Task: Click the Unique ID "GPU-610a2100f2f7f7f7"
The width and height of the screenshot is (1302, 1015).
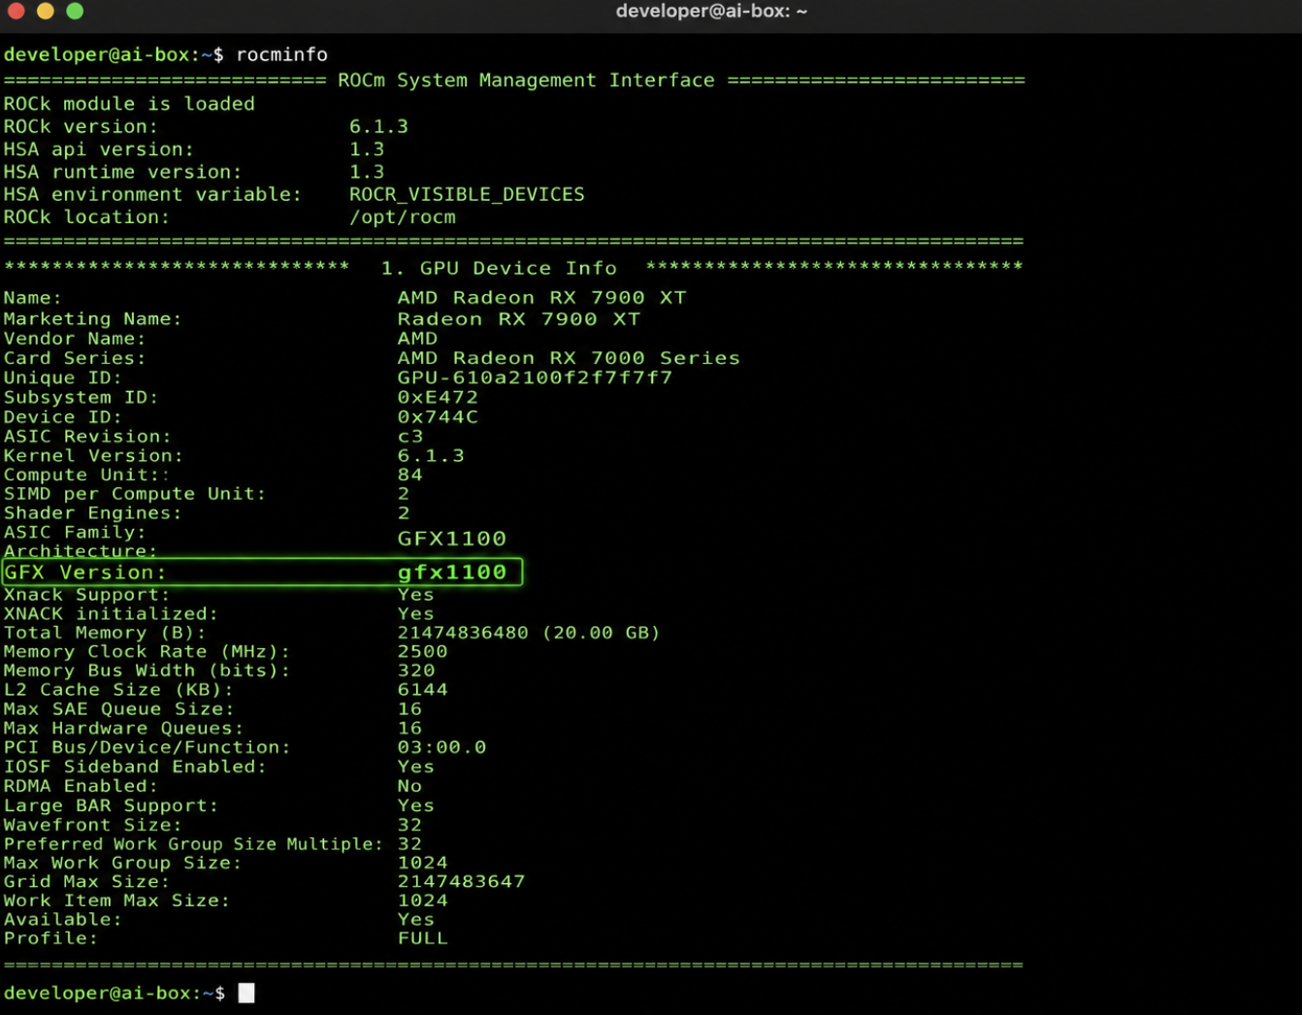Action: tap(535, 377)
